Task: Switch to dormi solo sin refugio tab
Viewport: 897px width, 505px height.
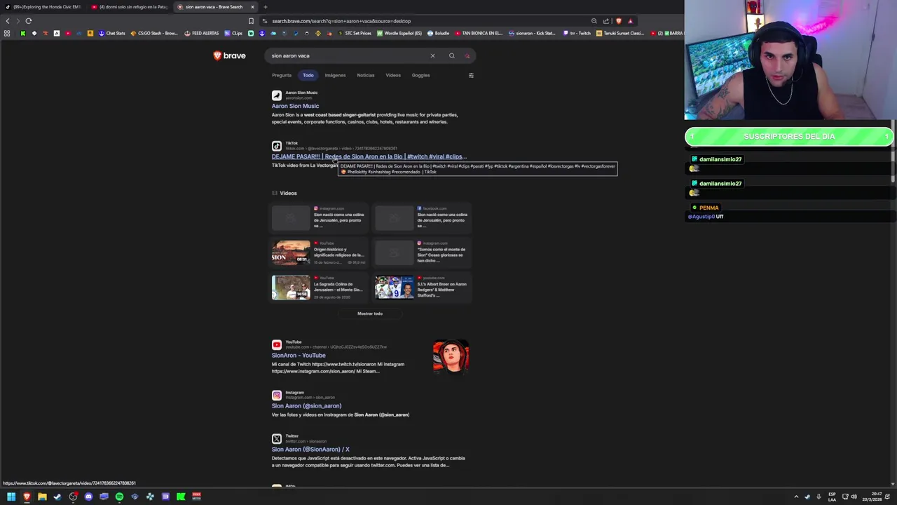Action: point(130,7)
